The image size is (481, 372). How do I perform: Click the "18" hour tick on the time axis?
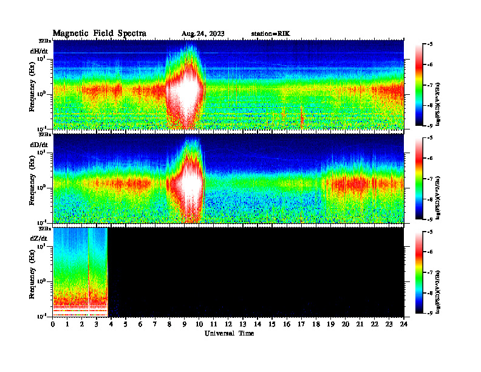(316, 324)
